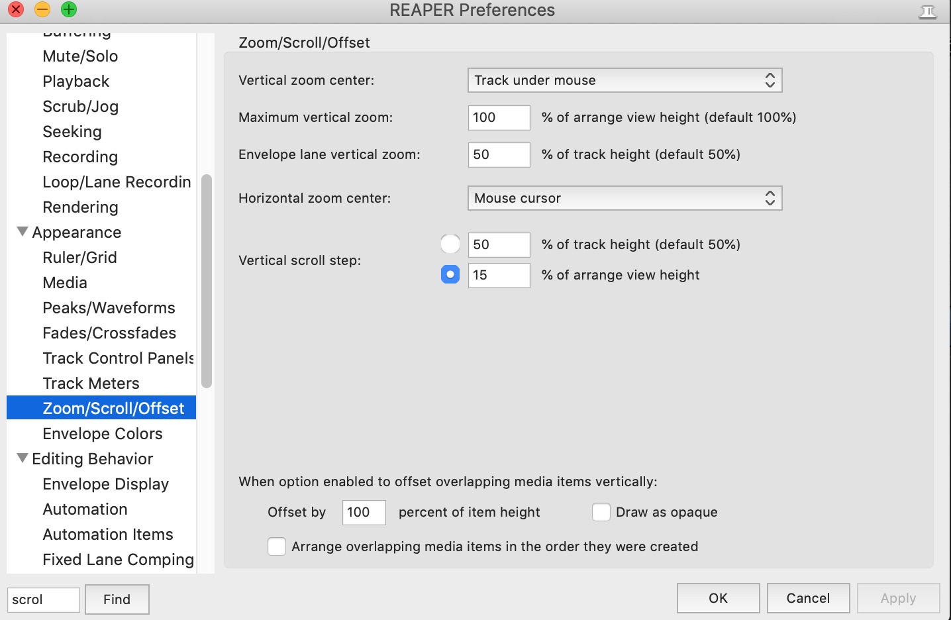The width and height of the screenshot is (951, 620).
Task: Select Zoom/Scroll/Offset in the sidebar
Action: tap(101, 408)
